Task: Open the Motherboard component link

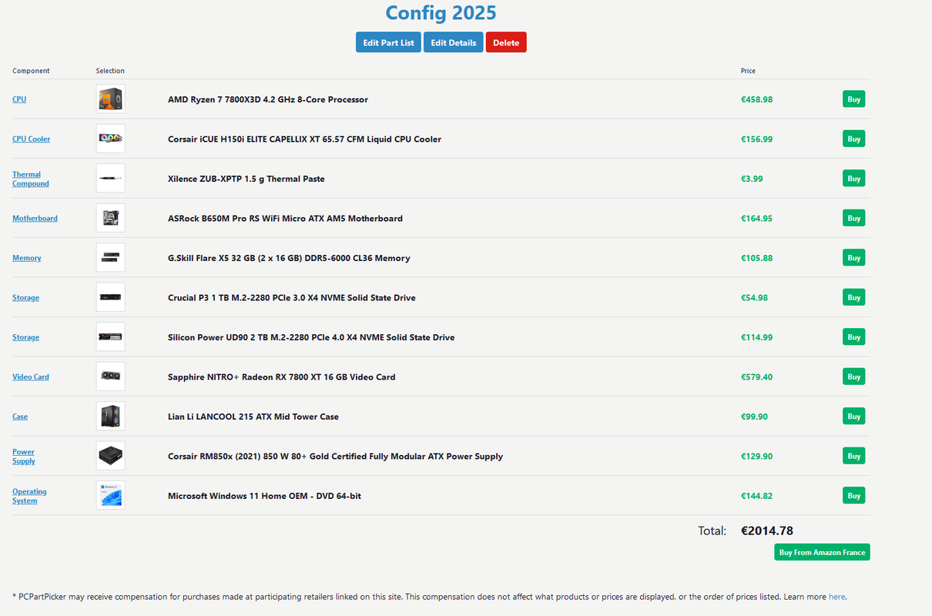Action: (35, 218)
